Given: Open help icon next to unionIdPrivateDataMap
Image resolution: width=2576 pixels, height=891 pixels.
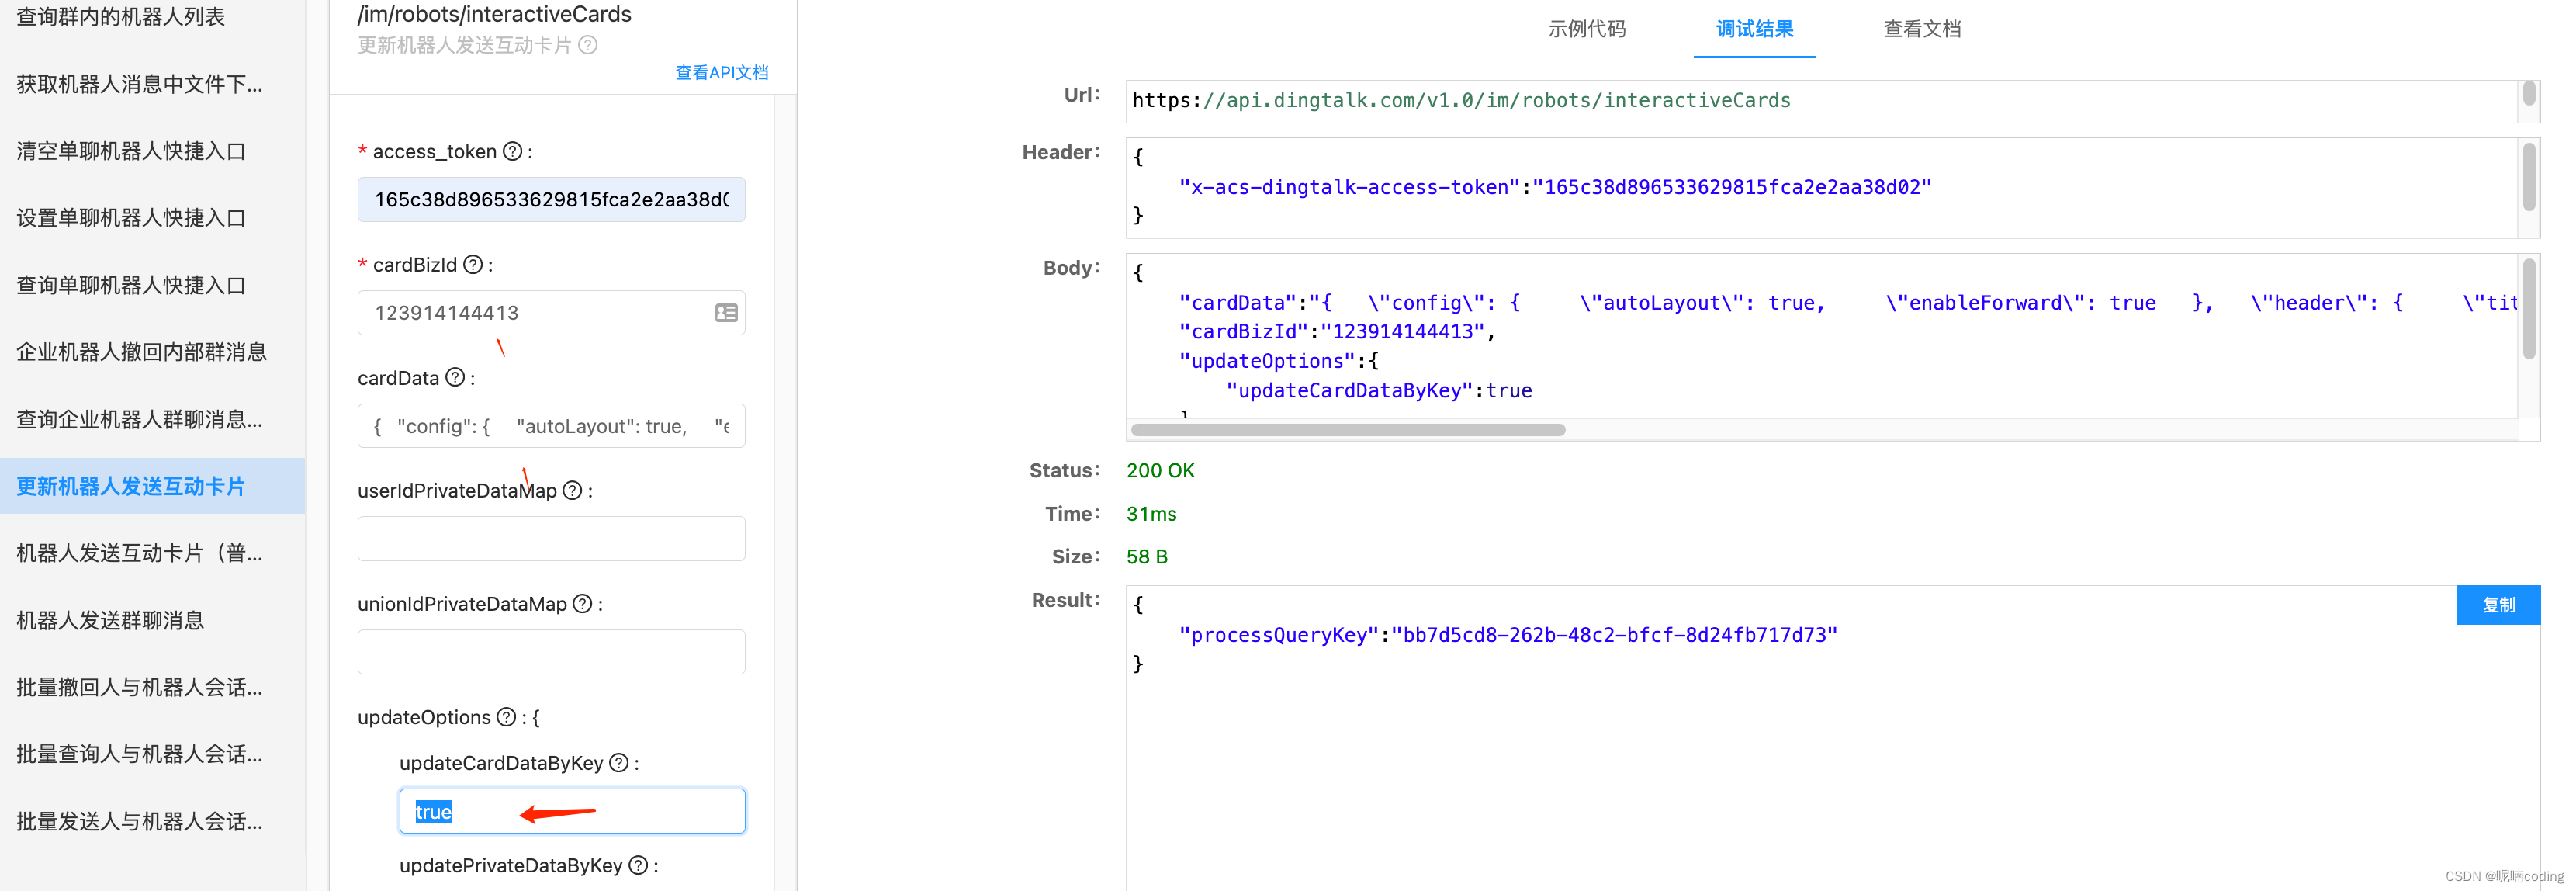Looking at the screenshot, I should 582,603.
